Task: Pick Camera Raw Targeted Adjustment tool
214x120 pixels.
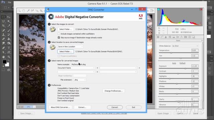Action: click(x=37, y=11)
